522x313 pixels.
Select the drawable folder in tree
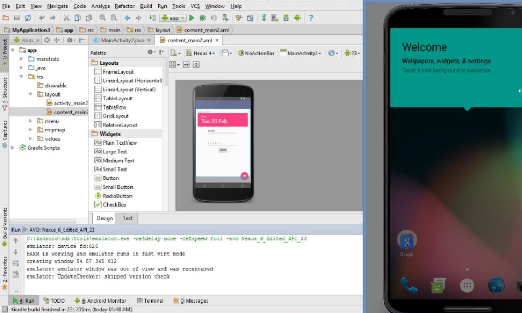[x=52, y=86]
